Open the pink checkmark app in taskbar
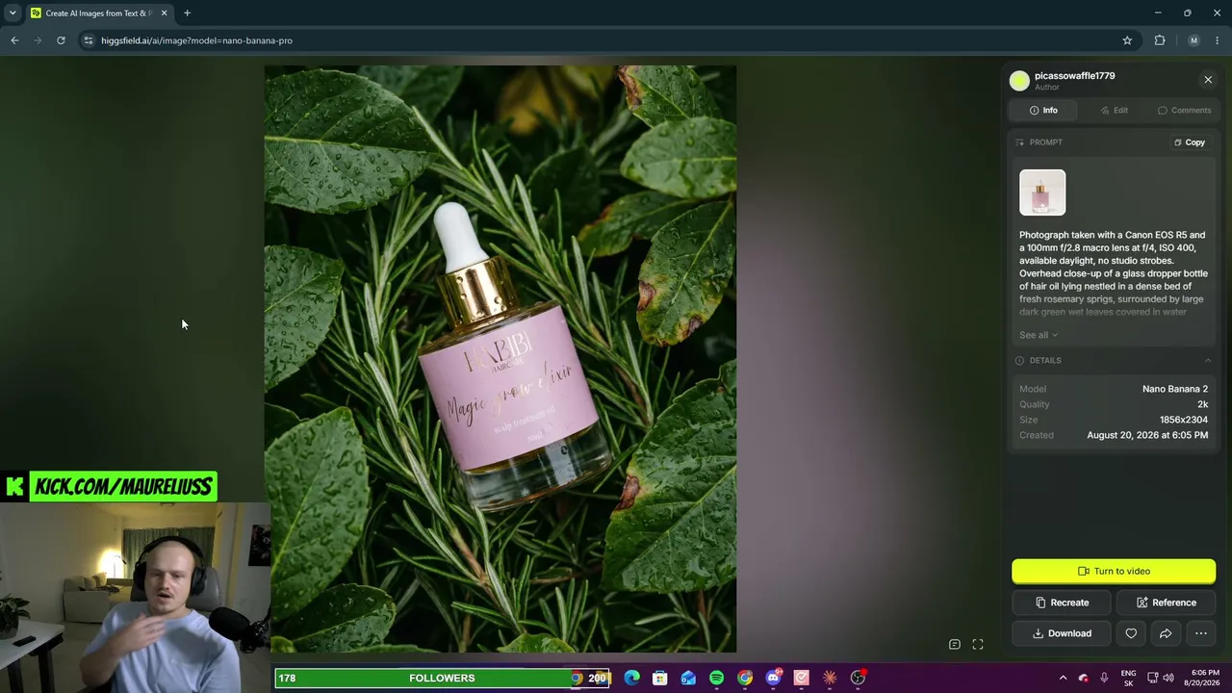This screenshot has width=1232, height=693. [x=801, y=679]
